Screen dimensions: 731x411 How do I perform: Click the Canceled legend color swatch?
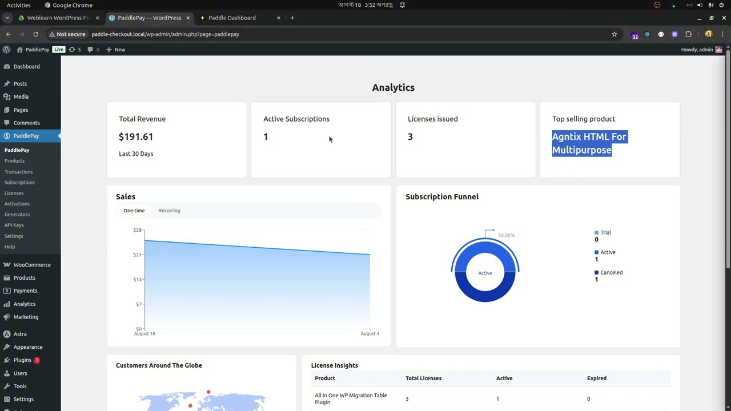(596, 272)
